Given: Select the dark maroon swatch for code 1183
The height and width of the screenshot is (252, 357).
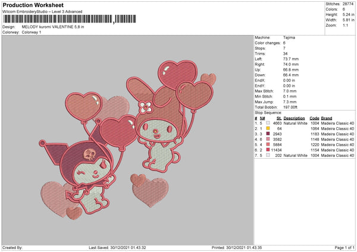Looking at the screenshot, I should [x=268, y=134].
